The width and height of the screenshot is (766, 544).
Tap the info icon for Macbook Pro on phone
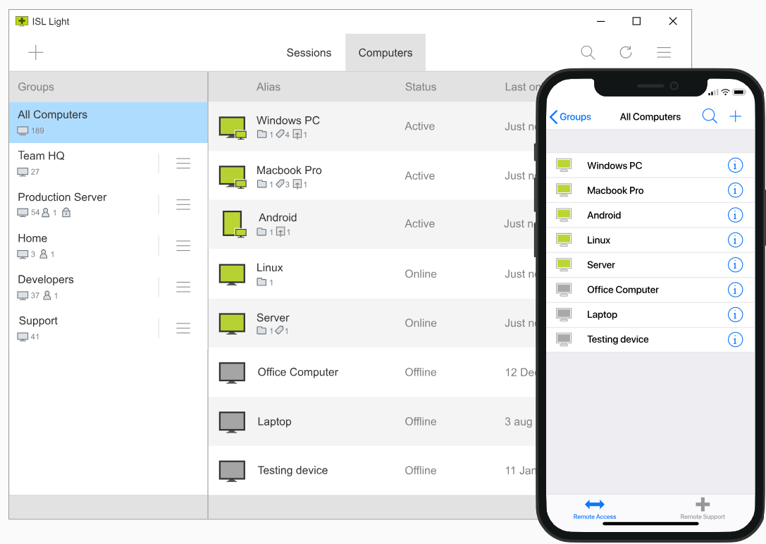tap(735, 190)
